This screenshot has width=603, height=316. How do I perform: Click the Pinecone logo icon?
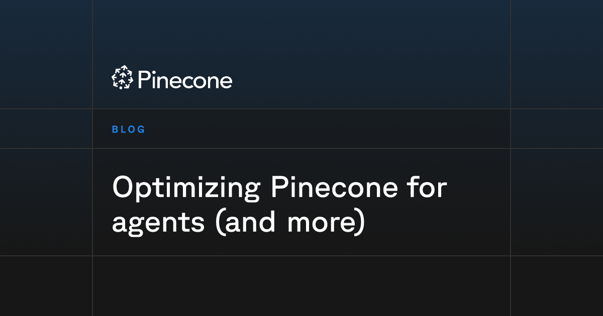tap(122, 79)
